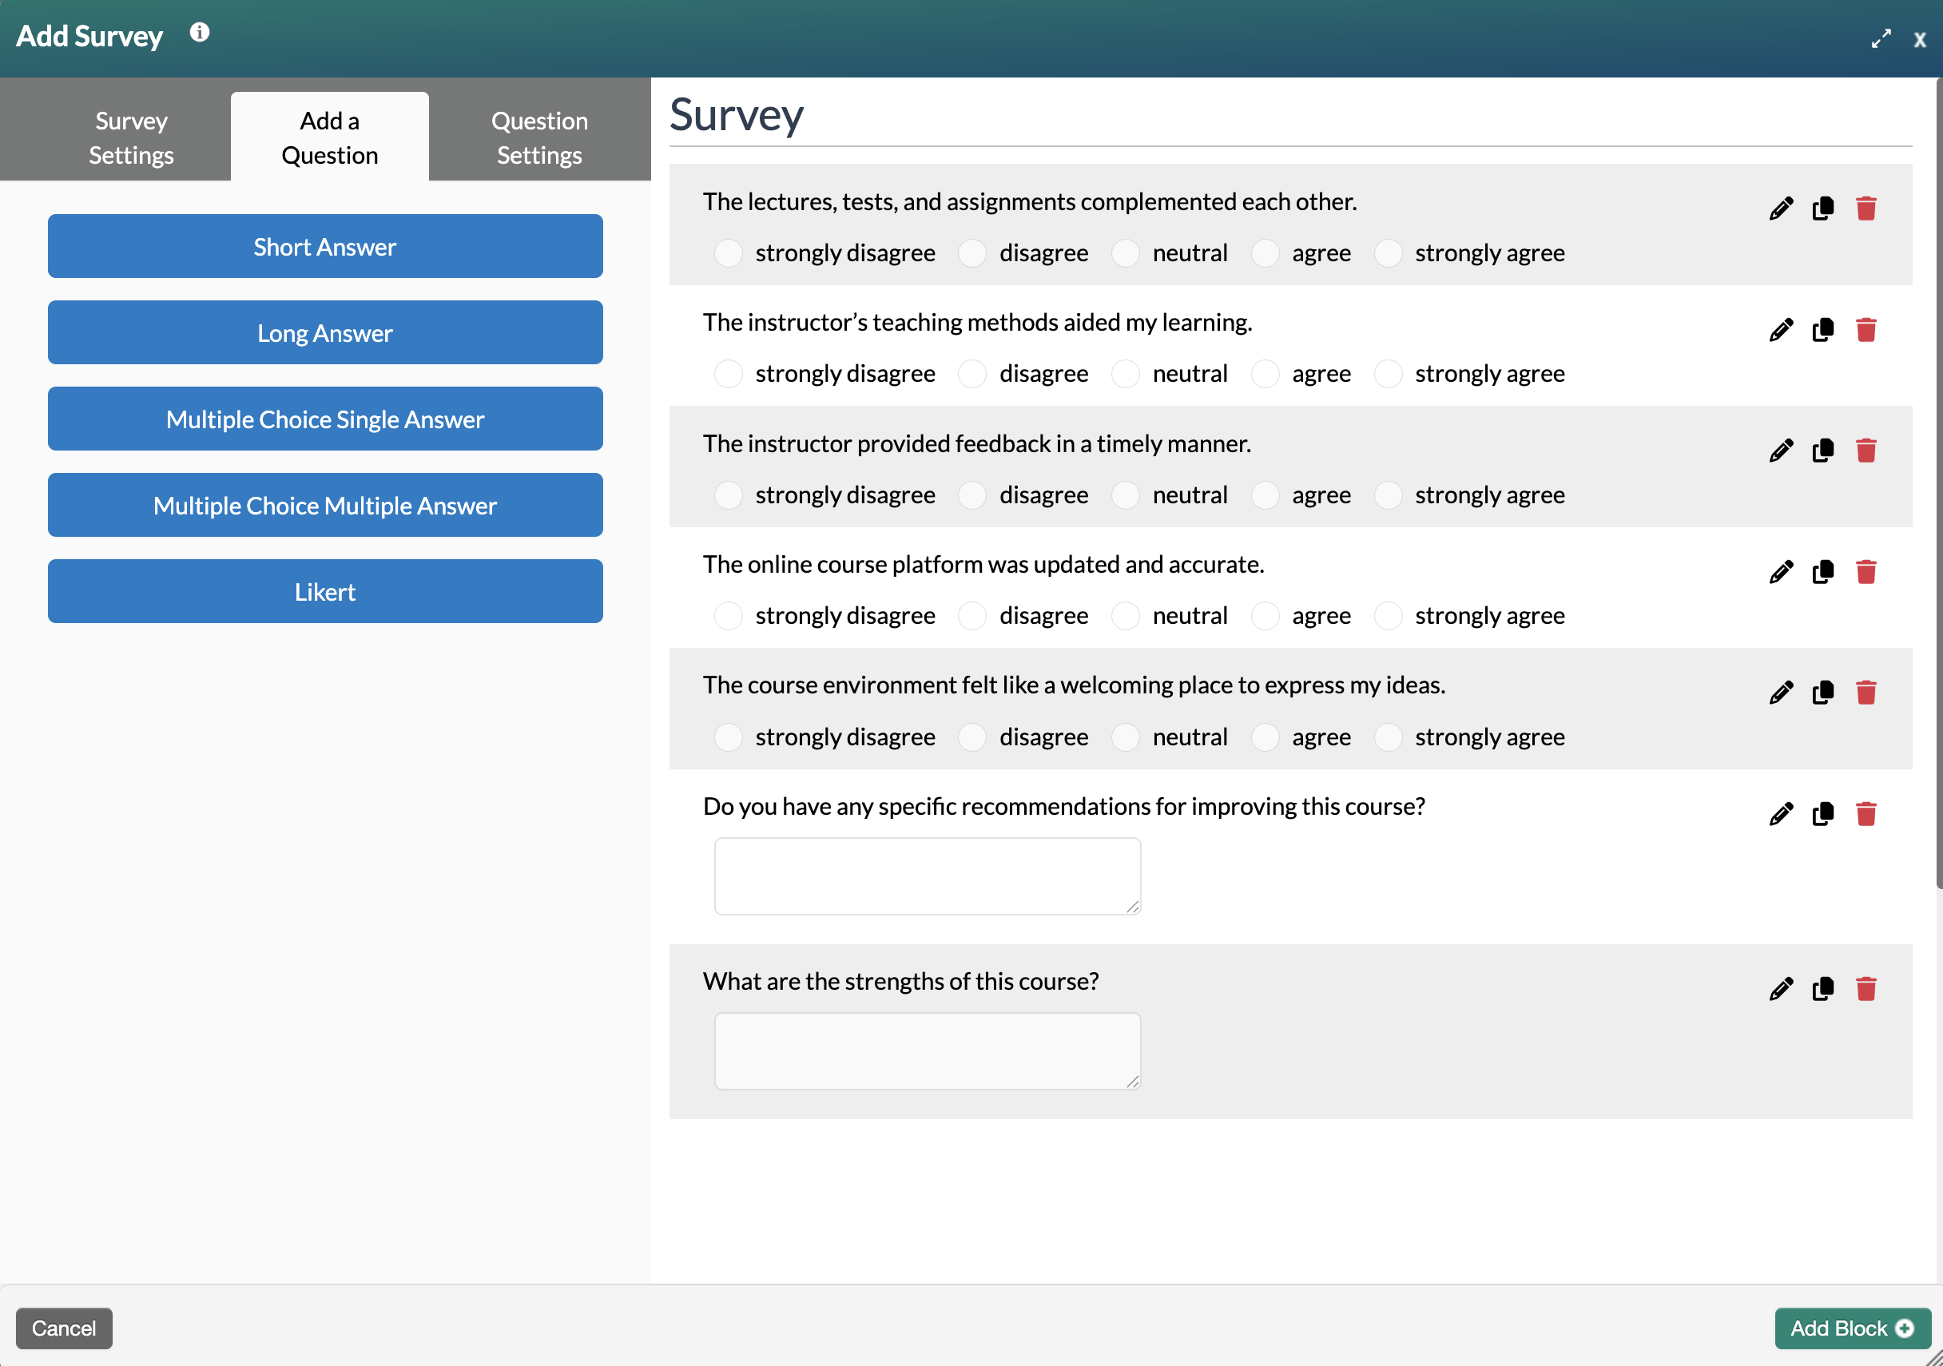Duplicate the 'lectures, tests, and assignments' question

[1823, 208]
